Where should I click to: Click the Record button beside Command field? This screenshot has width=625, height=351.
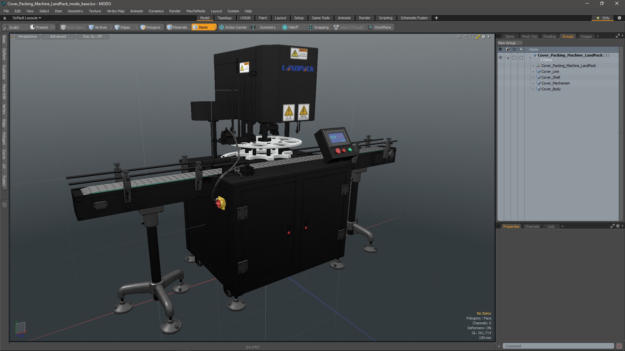coord(619,346)
